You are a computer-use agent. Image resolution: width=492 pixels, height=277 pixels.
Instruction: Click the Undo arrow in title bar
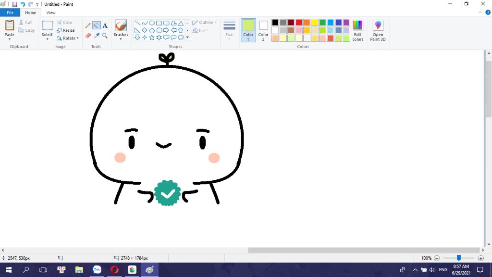pos(23,4)
